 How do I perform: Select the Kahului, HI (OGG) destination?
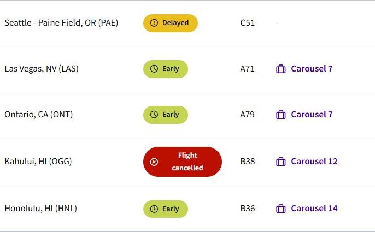[x=38, y=162]
